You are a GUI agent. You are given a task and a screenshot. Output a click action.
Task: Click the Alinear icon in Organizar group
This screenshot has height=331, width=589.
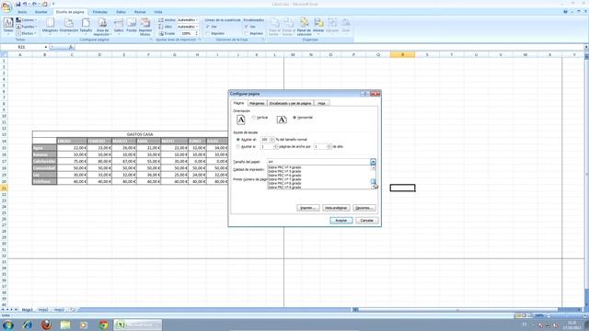pos(318,27)
